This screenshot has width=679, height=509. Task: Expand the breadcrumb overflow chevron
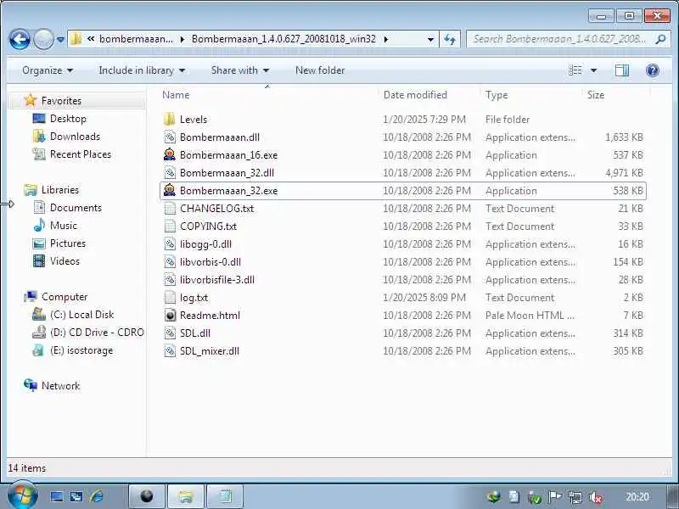click(x=91, y=39)
